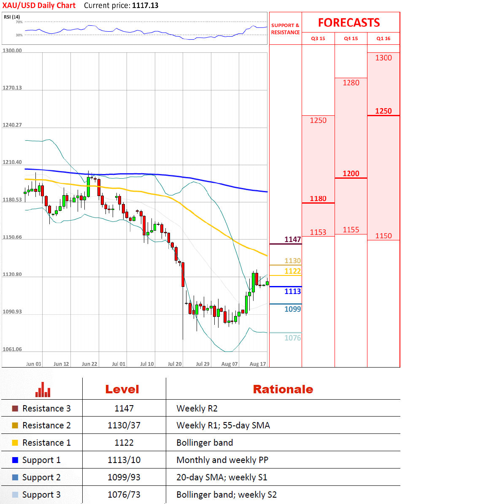
Task: Select the Q4 15 forecast column header
Action: [x=351, y=38]
